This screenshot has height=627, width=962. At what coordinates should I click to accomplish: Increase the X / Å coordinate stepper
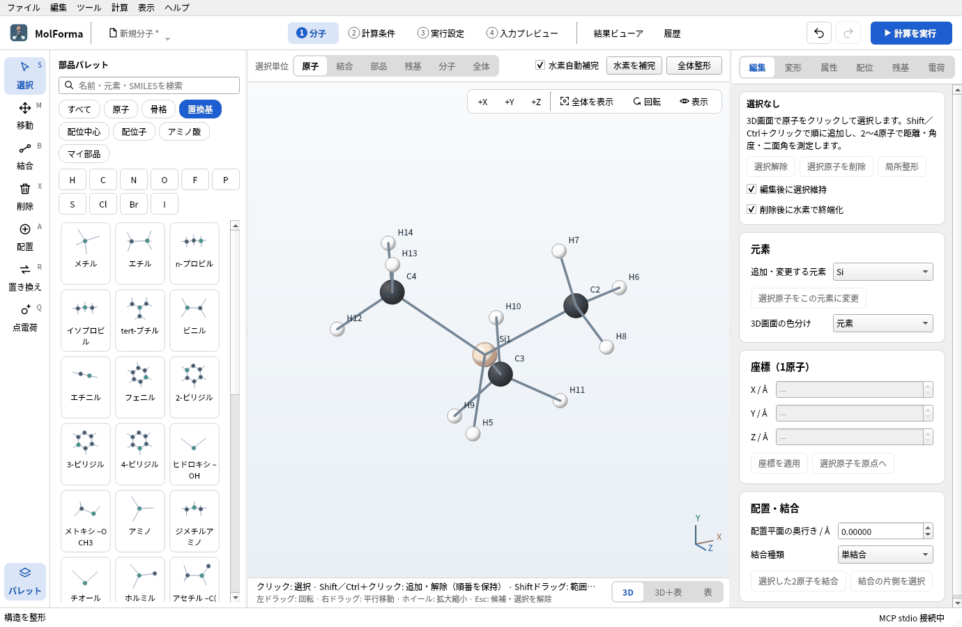tap(928, 385)
